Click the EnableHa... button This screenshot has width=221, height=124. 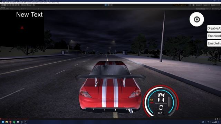click(214, 43)
